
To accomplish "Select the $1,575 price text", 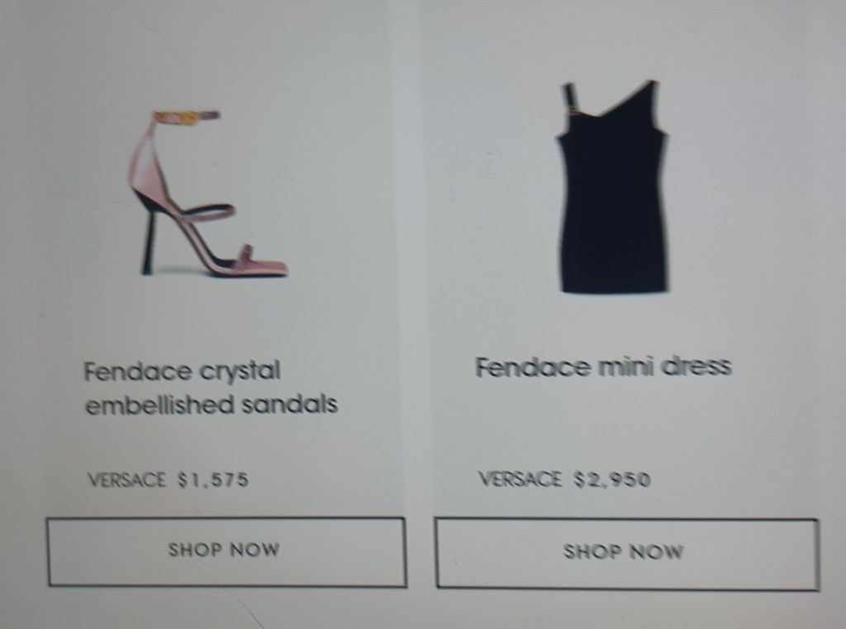I will [213, 479].
